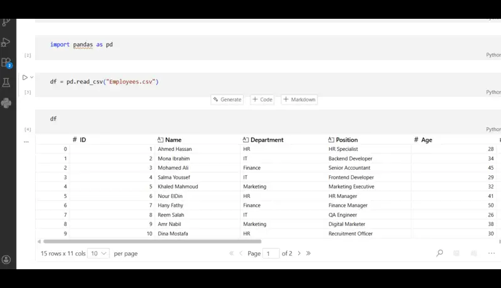The width and height of the screenshot is (501, 288).
Task: Click faint grid icon next to search
Action: (457, 253)
